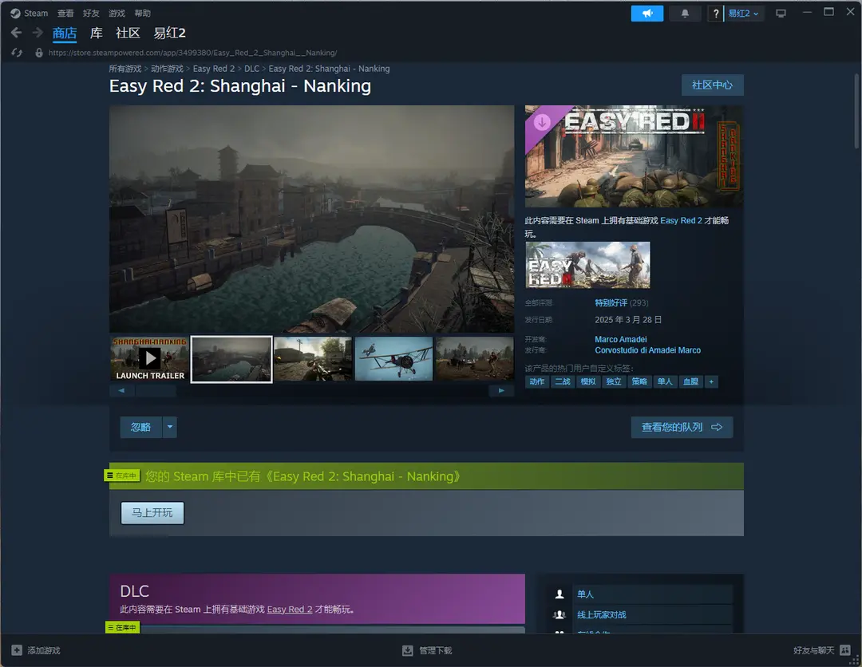
Task: Click the Steam logo menu
Action: pyautogui.click(x=15, y=14)
